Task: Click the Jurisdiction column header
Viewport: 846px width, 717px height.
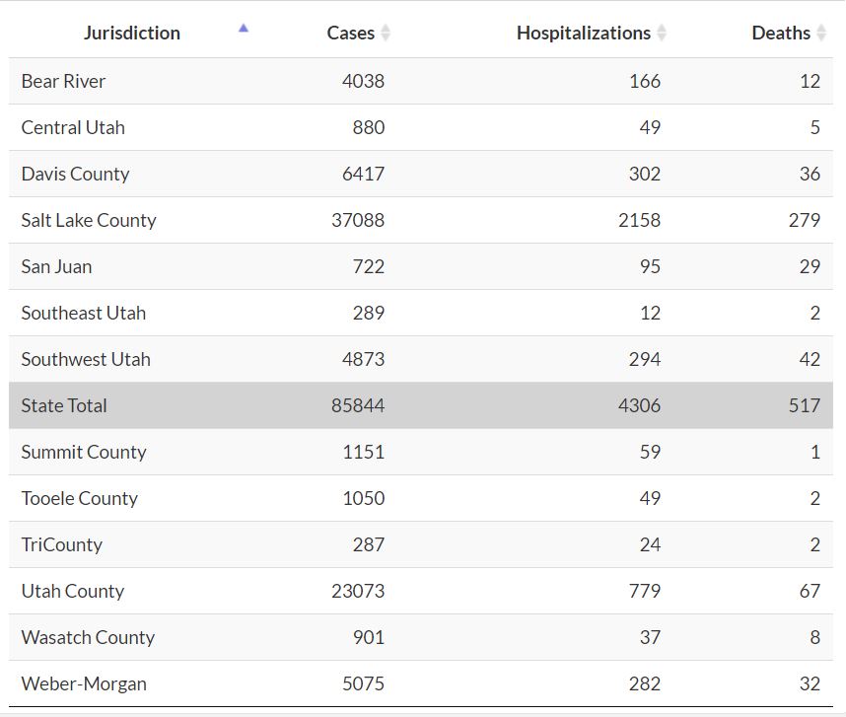Action: click(x=132, y=33)
